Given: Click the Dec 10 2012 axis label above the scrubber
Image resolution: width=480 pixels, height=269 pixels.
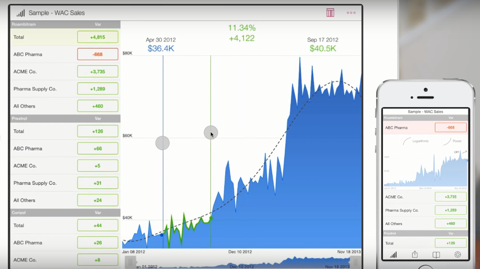Looking at the screenshot, I should click(240, 252).
